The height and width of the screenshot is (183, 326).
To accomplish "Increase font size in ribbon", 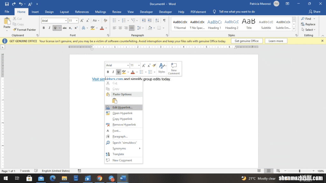I will click(x=82, y=21).
